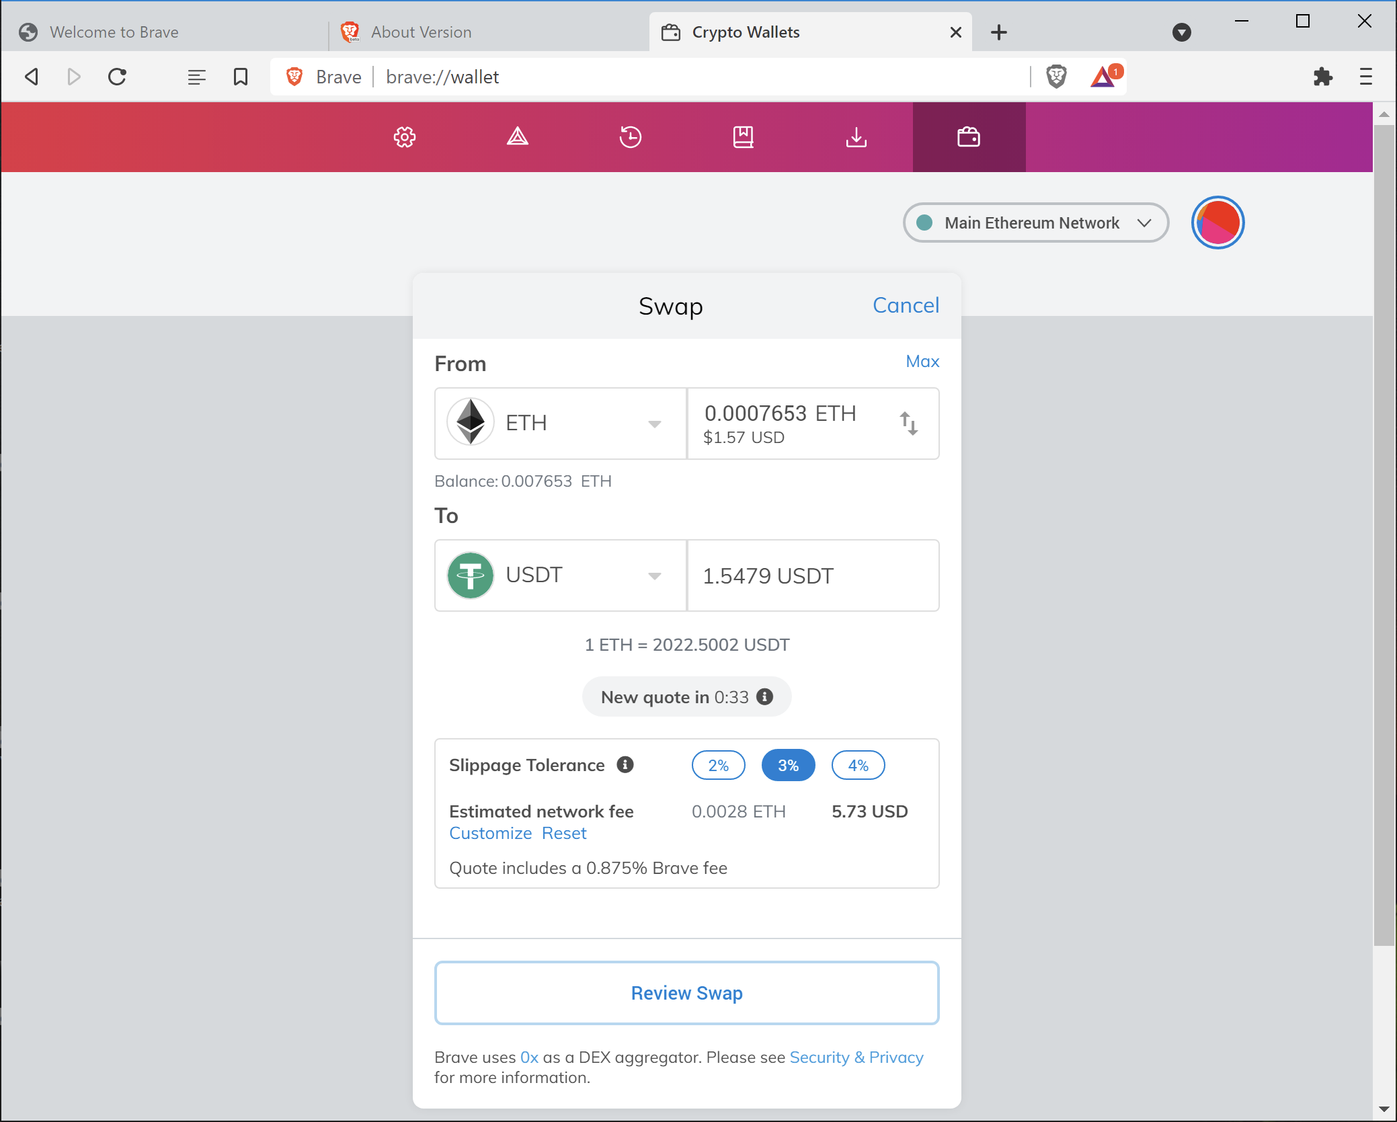Image resolution: width=1397 pixels, height=1122 pixels.
Task: Switch to About Version tab
Action: point(489,32)
